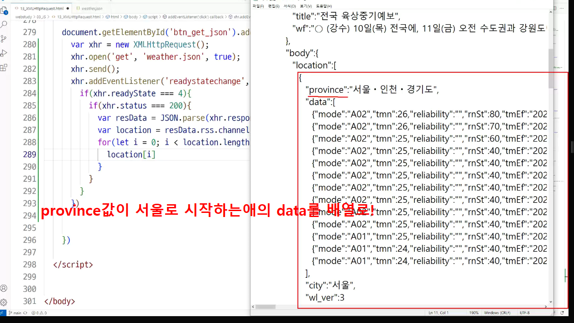Click the Notepad vertical scrollbar thumb
Screen dimensions: 574x323
click(x=551, y=69)
